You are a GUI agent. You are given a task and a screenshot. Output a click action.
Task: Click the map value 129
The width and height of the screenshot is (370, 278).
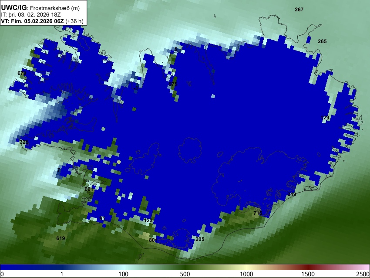(325, 118)
